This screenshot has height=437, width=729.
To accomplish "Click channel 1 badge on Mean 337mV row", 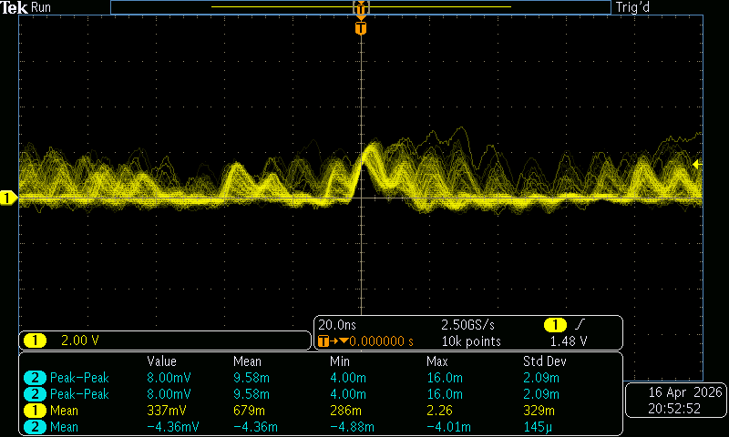I will 35,411.
